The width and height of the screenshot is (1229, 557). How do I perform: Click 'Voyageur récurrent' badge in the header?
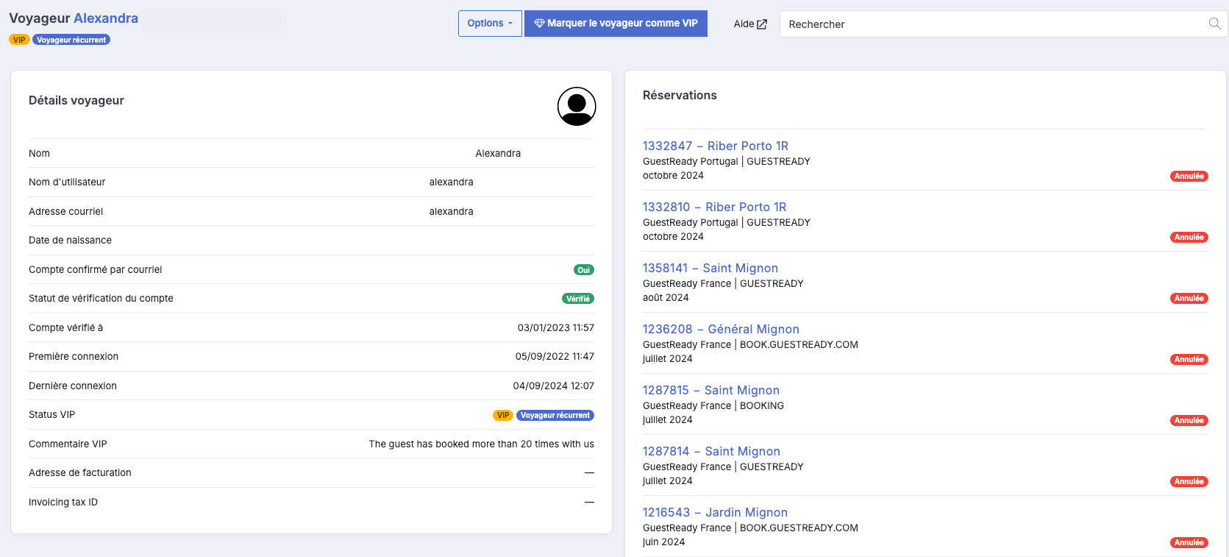tap(71, 40)
